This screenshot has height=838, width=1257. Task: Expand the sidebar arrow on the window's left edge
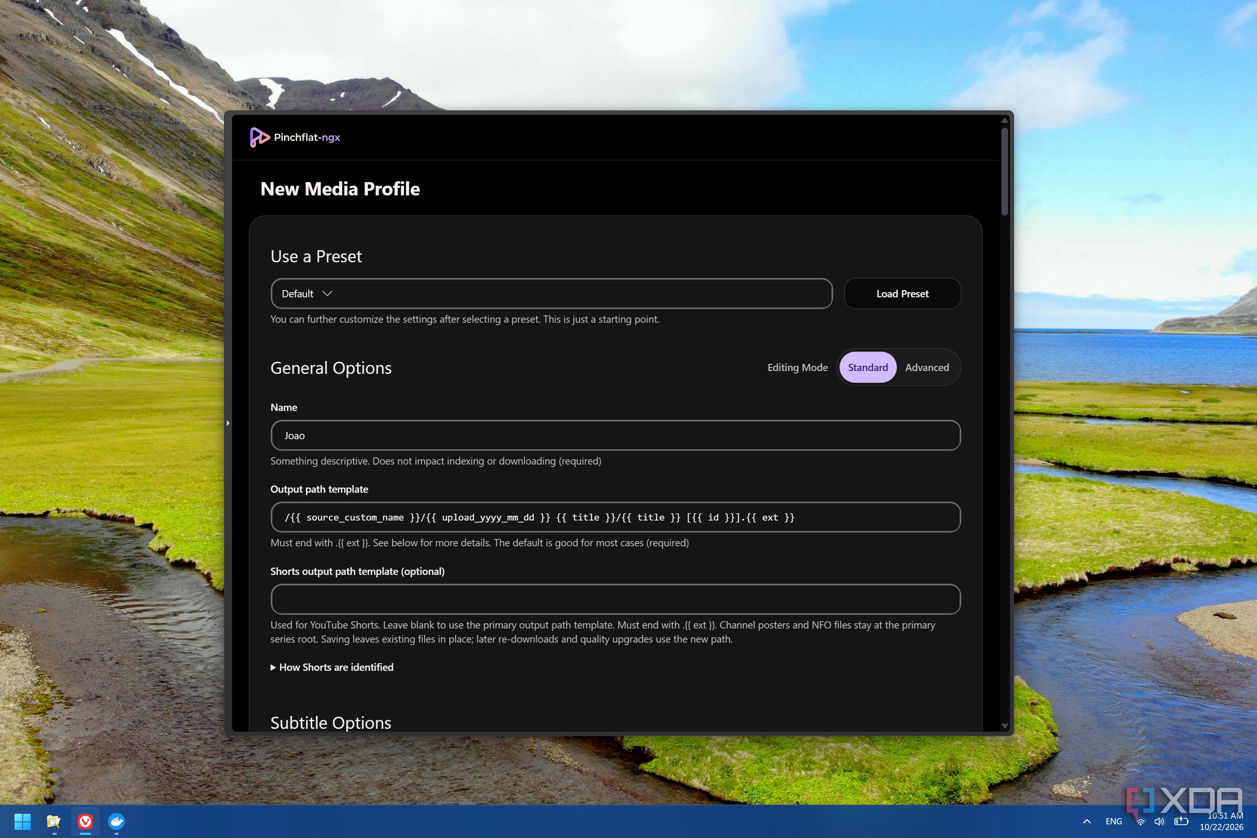click(228, 423)
